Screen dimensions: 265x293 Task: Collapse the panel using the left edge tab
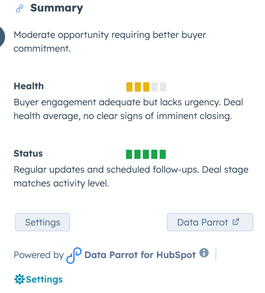(2, 36)
